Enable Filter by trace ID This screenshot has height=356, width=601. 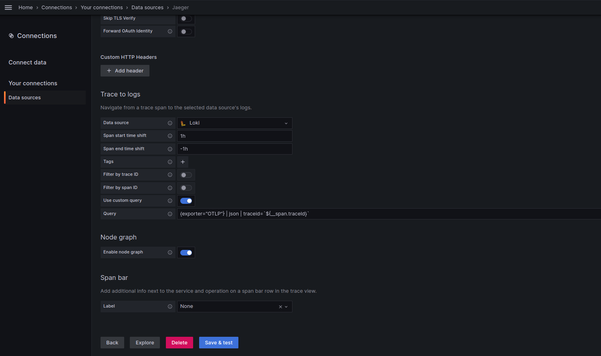pos(186,175)
